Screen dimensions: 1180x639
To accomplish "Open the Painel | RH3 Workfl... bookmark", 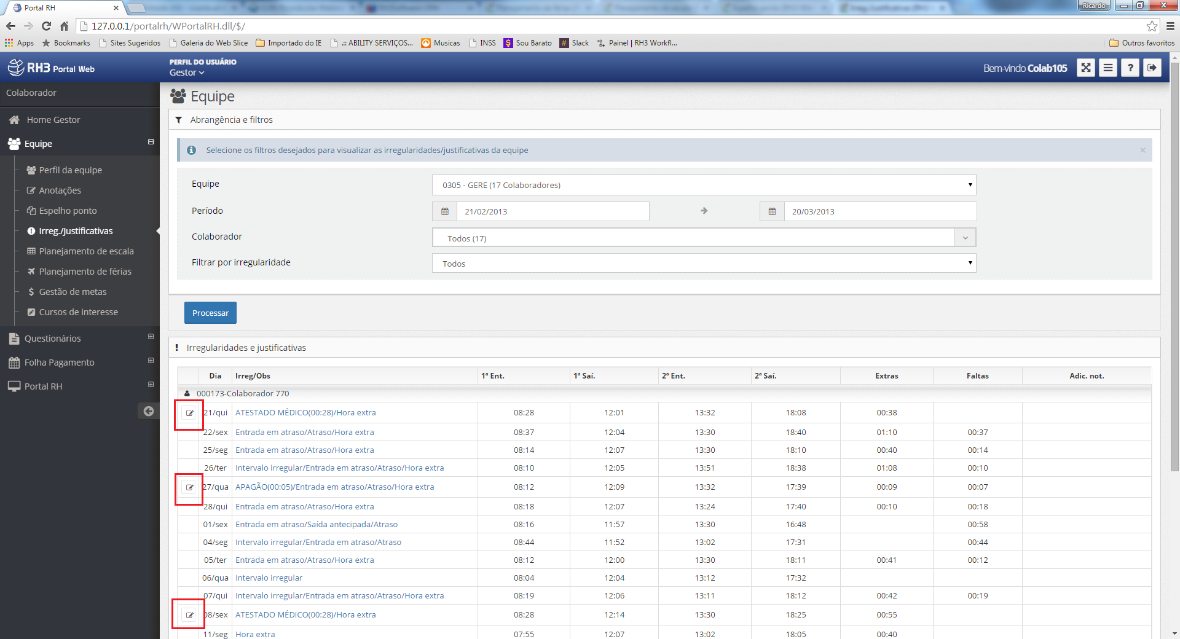I will pos(637,43).
